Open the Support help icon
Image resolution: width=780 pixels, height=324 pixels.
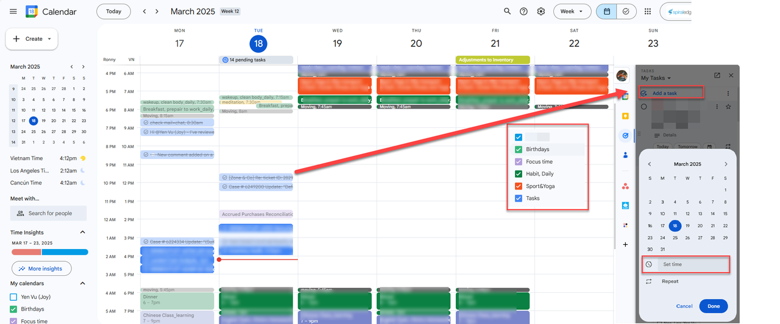click(x=523, y=12)
